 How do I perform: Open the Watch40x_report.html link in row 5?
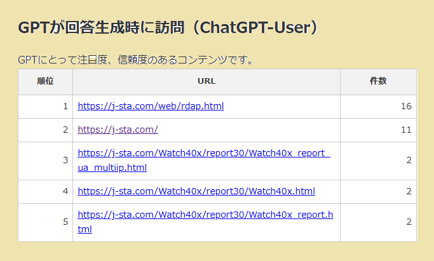pos(205,215)
